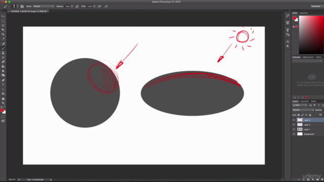Viewport: 324px width, 182px height.
Task: Hide Layer 2 visibility eye
Action: tap(294, 125)
